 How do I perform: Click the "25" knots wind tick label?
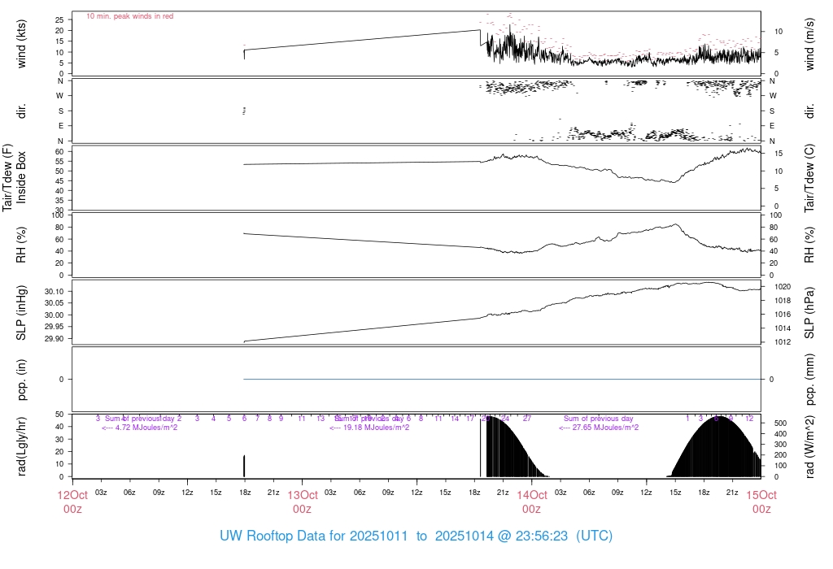tap(59, 20)
